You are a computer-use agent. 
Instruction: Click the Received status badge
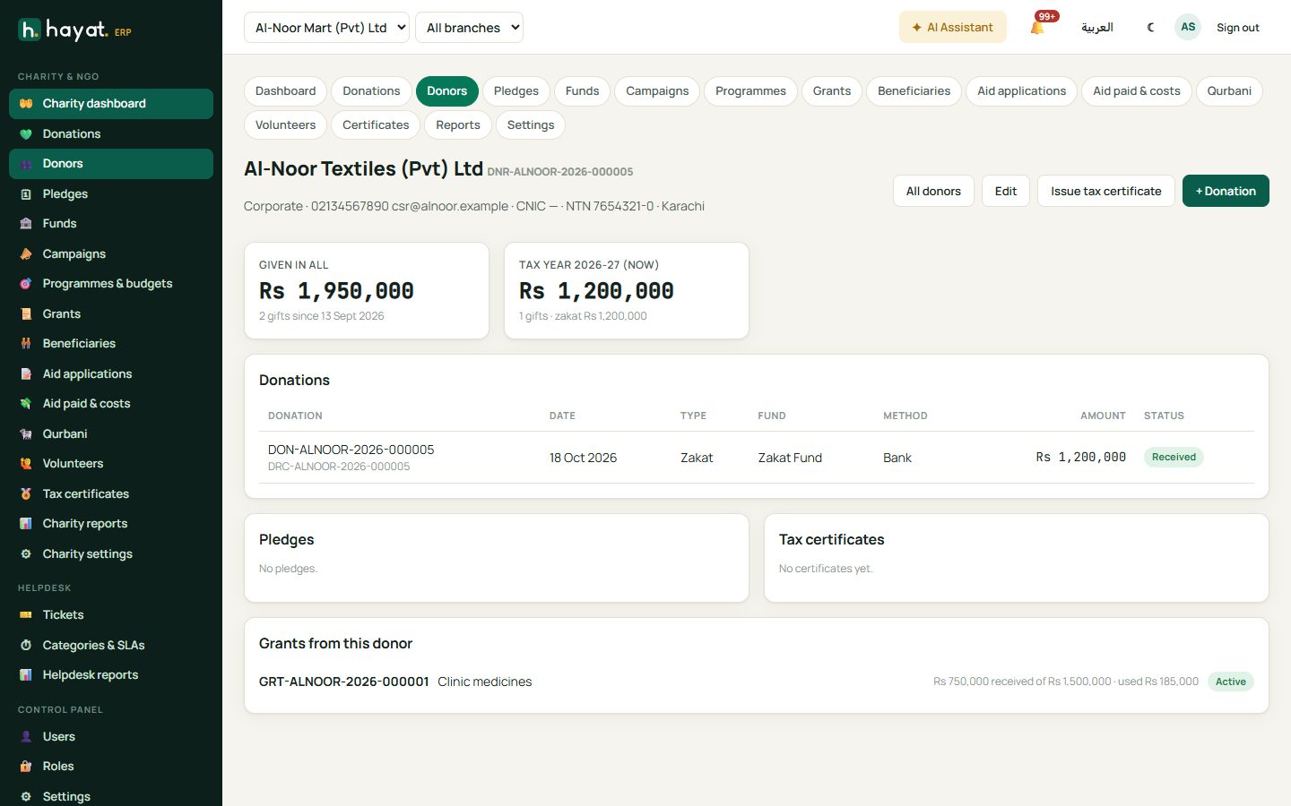[1174, 458]
